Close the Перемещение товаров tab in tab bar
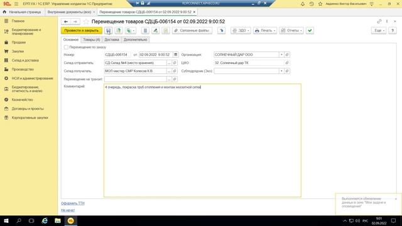Image resolution: width=402 pixels, height=226 pixels. click(194, 12)
